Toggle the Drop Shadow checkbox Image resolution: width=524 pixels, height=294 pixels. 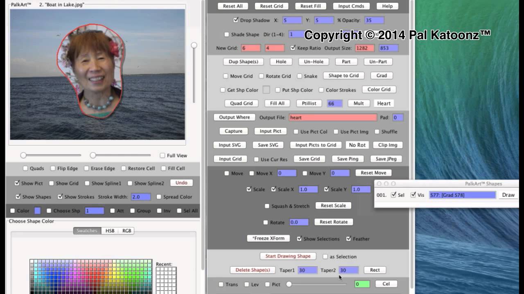coord(236,20)
